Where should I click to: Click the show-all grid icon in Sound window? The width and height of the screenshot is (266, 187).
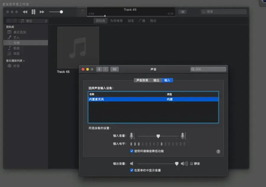[x=114, y=69]
